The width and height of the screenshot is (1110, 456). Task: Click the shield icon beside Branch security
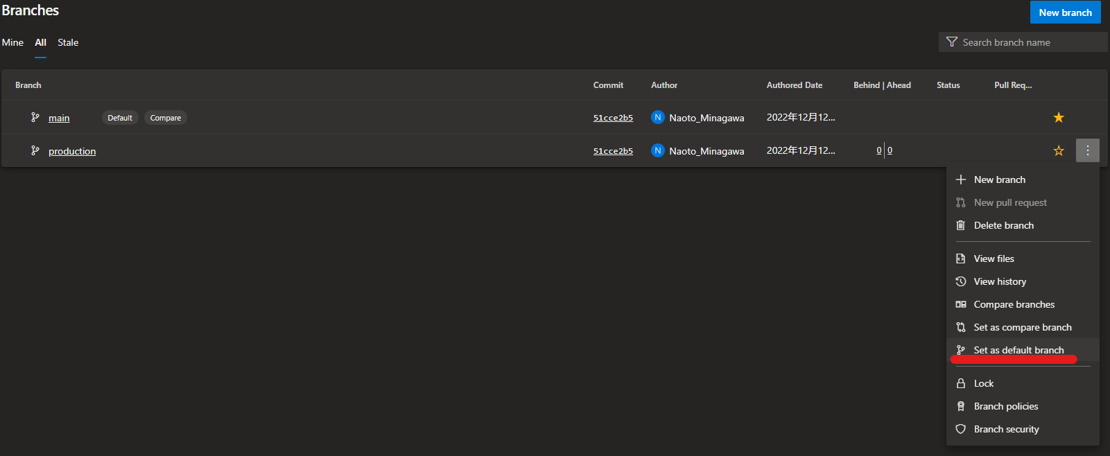click(961, 429)
